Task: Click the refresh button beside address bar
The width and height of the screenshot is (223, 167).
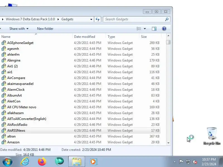Action: click(98, 19)
